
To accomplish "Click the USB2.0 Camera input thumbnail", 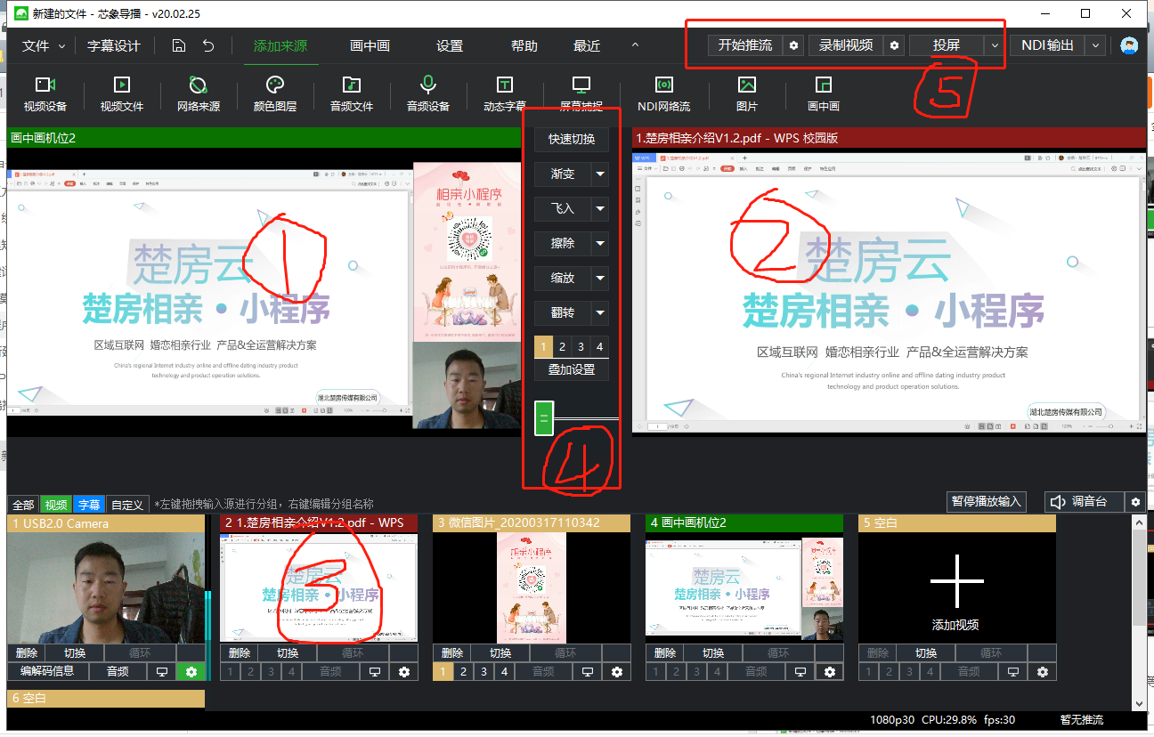I will point(106,587).
